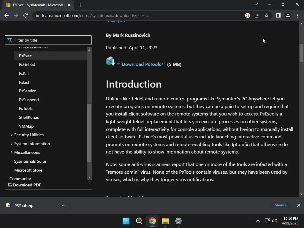Click the Download PDF button

[x=25, y=185]
